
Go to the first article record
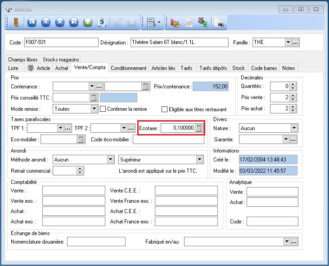(32, 22)
